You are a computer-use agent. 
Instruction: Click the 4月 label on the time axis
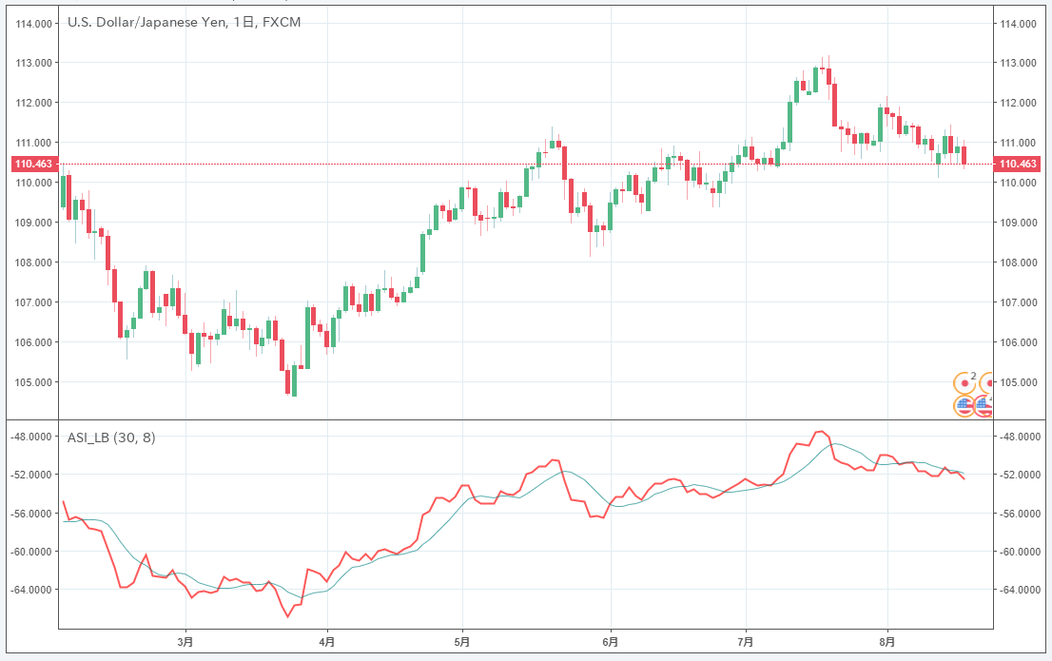pyautogui.click(x=327, y=642)
